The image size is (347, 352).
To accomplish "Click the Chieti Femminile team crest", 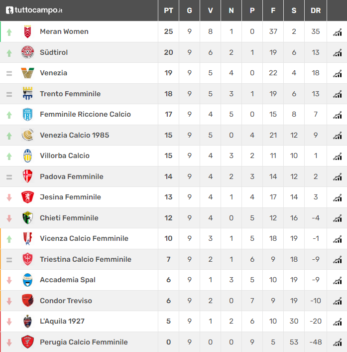I will 27,218.
